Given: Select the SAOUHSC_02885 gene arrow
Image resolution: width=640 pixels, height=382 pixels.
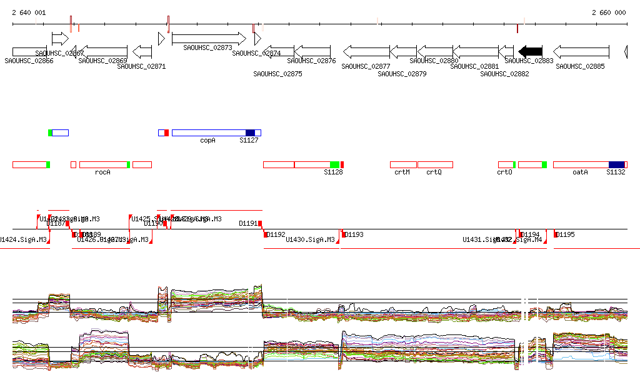Looking at the screenshot, I should (x=581, y=52).
